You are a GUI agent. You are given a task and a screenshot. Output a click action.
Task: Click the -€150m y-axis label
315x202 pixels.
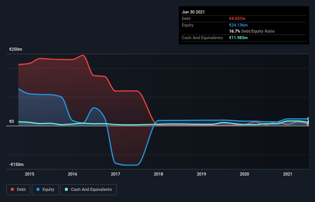(x=16, y=164)
